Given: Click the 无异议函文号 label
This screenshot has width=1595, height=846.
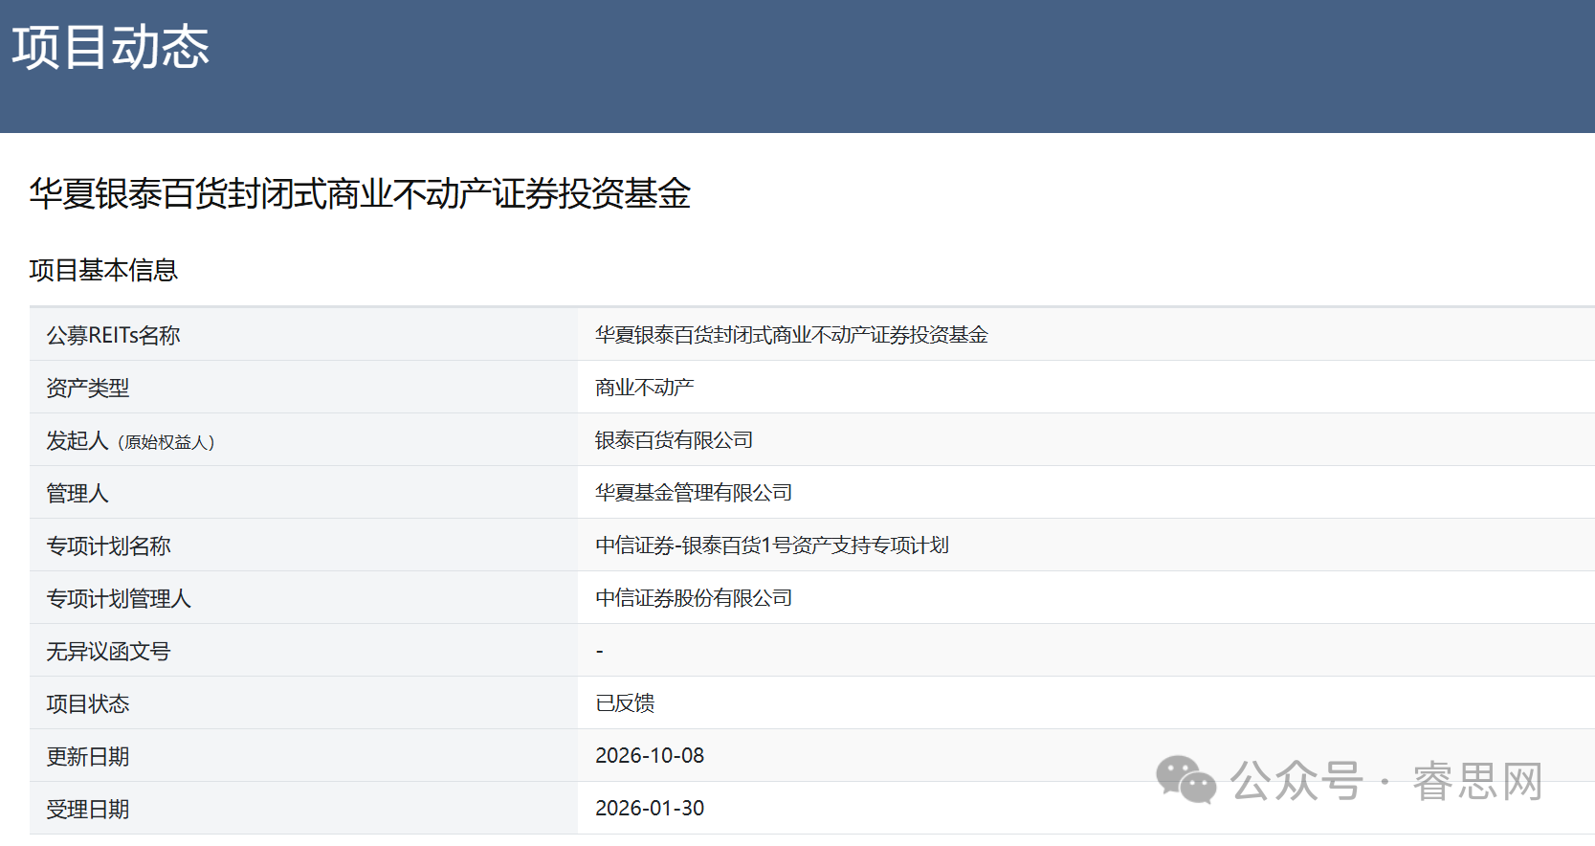Looking at the screenshot, I should 108,651.
